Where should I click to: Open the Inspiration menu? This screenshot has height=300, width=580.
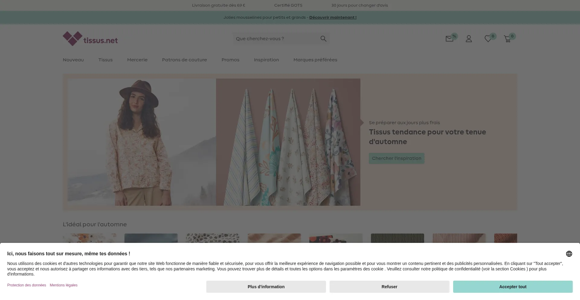click(x=266, y=60)
